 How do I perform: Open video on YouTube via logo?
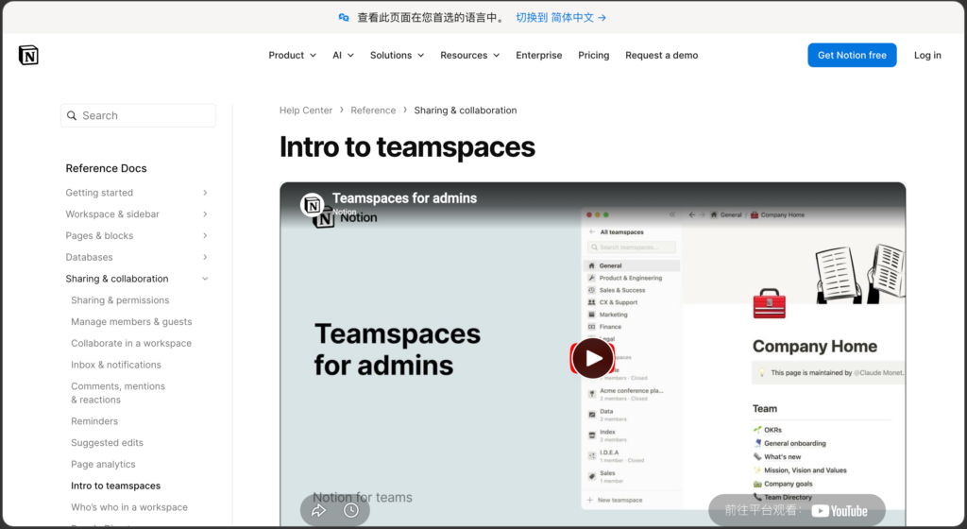coord(839,510)
